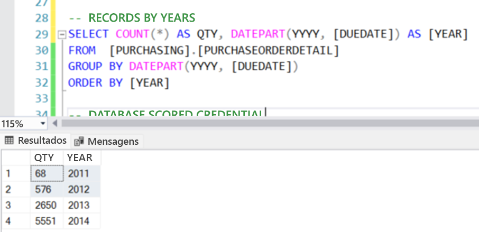
Task: Click line number 33 in the margin
Action: (x=42, y=98)
